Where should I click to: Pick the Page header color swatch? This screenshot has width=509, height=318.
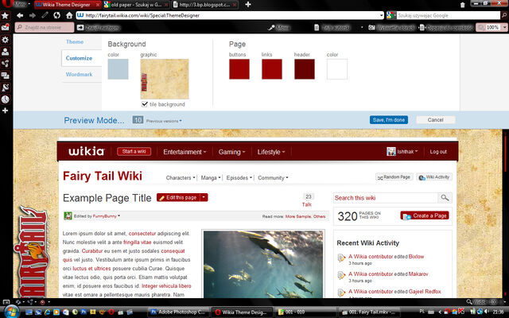[x=305, y=69]
